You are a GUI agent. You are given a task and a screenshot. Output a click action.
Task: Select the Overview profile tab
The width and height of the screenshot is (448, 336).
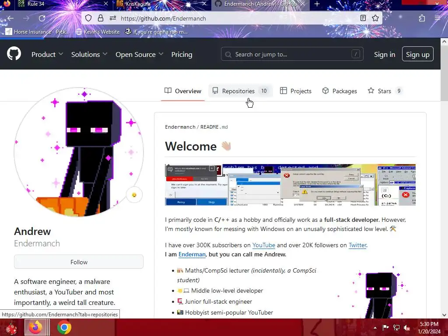click(183, 91)
